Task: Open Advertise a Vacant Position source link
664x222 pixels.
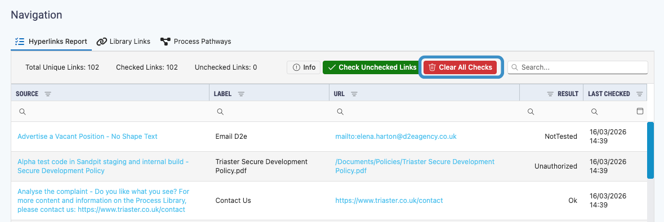Action: [87, 137]
